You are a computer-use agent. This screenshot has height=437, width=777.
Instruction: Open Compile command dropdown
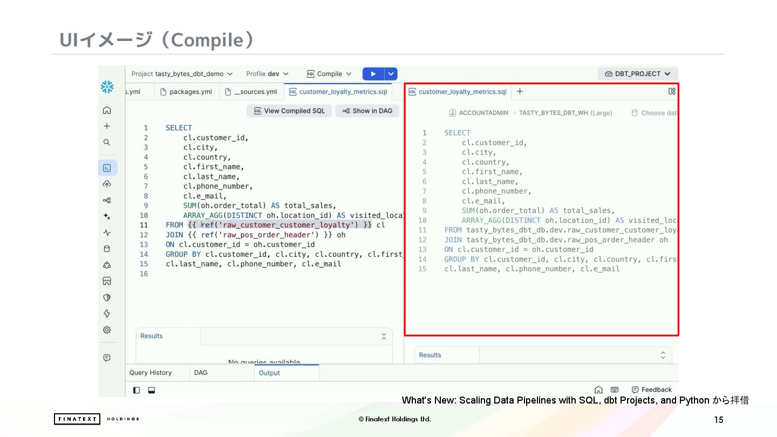pos(329,74)
